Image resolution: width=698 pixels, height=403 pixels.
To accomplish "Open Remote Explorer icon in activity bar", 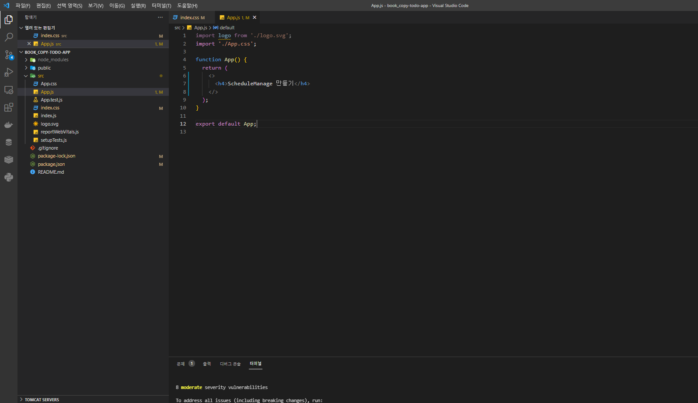I will pyautogui.click(x=9, y=90).
